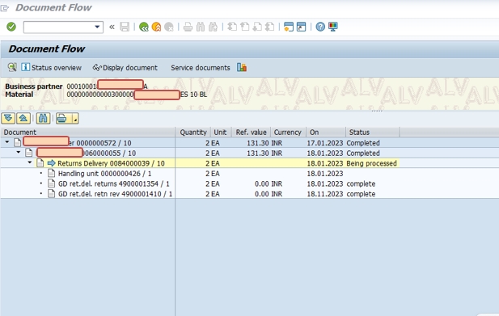Collapse command field with double chevron

point(112,27)
